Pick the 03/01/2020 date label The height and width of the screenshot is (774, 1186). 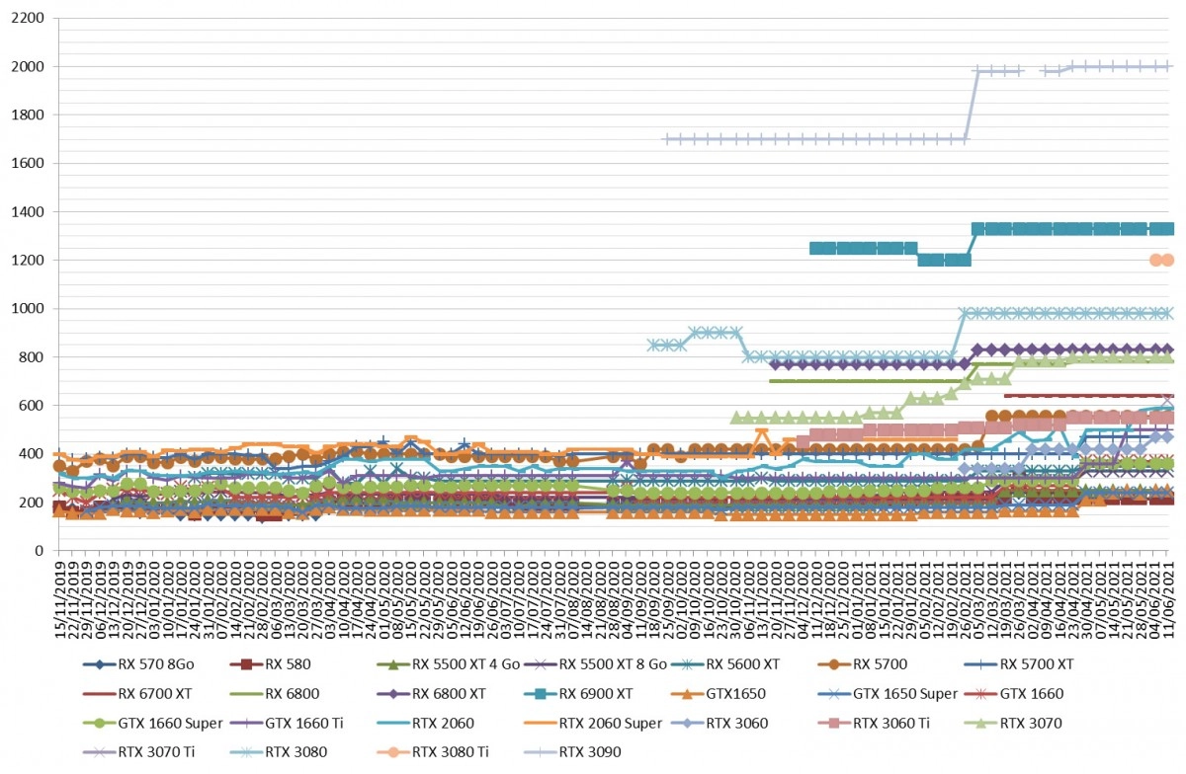tap(154, 602)
